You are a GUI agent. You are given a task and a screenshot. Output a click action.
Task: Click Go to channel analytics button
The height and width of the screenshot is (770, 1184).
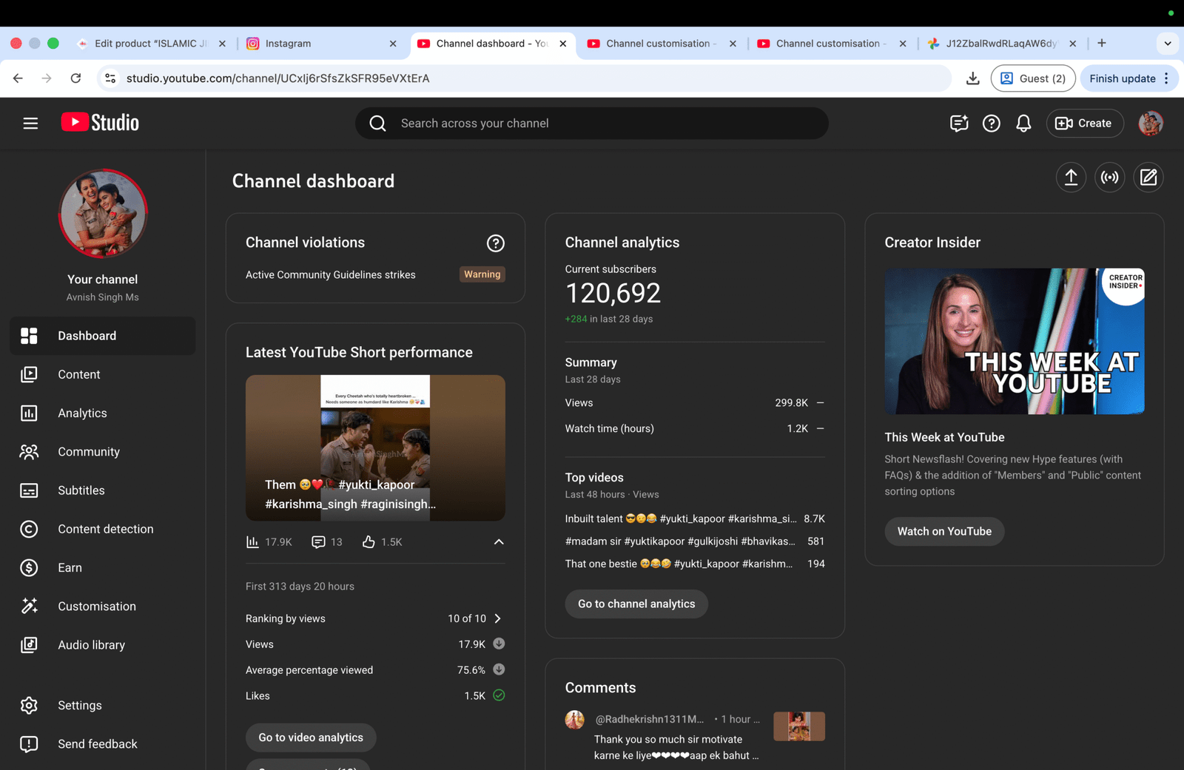coord(636,604)
